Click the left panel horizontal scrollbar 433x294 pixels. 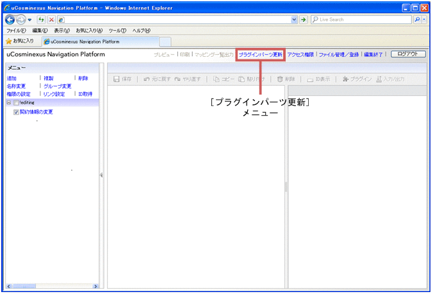(x=51, y=286)
